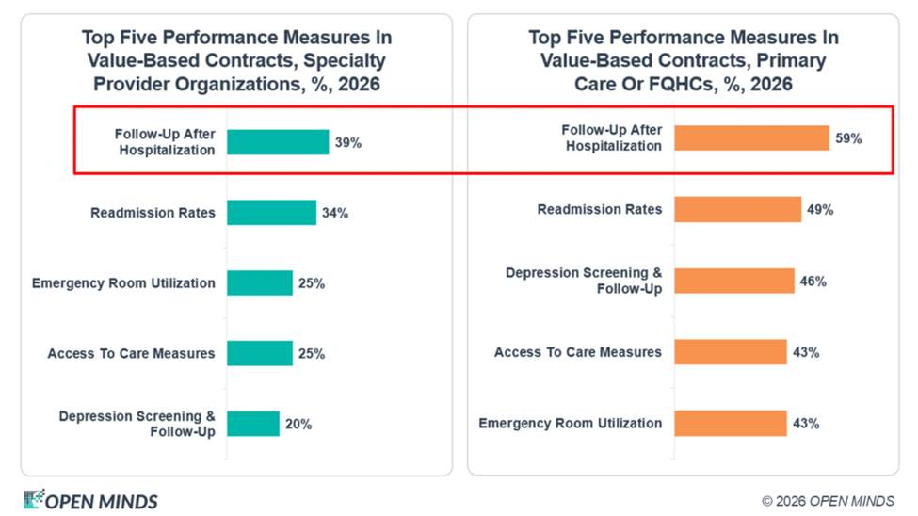Click the 59% value label
Image resolution: width=918 pixels, height=516 pixels.
click(x=847, y=138)
